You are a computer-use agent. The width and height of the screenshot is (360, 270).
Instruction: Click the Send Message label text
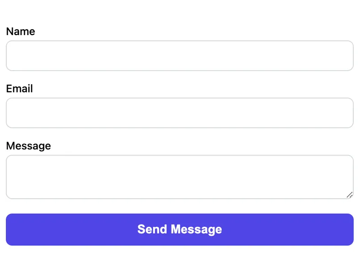coord(180,229)
